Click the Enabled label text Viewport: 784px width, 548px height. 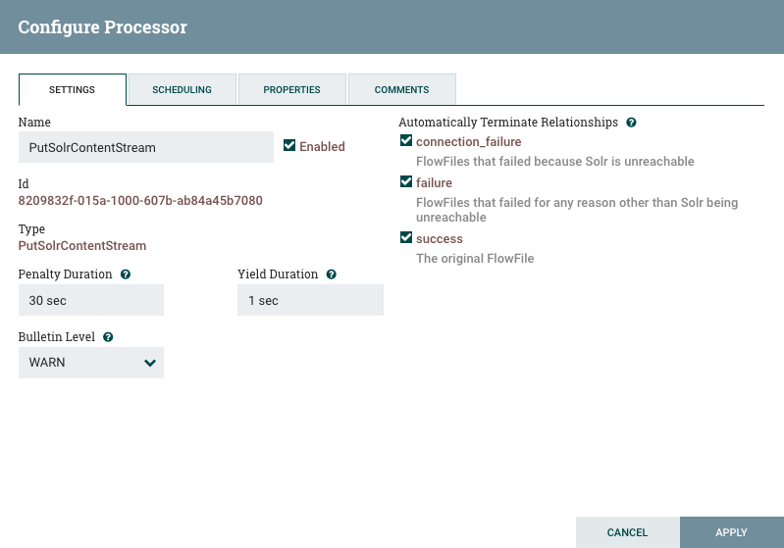322,146
